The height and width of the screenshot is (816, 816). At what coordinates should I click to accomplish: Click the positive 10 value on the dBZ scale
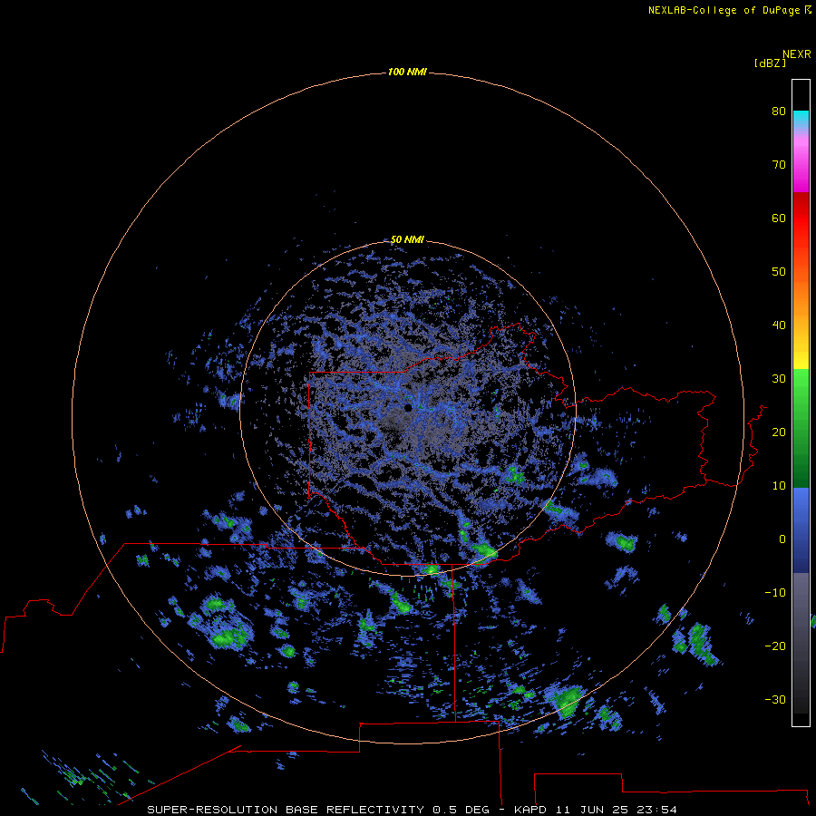(779, 486)
